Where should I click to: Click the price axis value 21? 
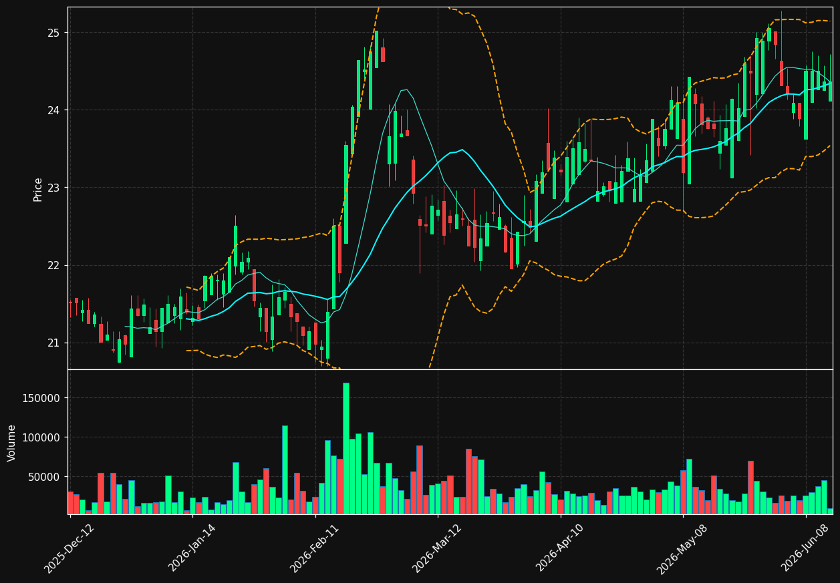[53, 343]
